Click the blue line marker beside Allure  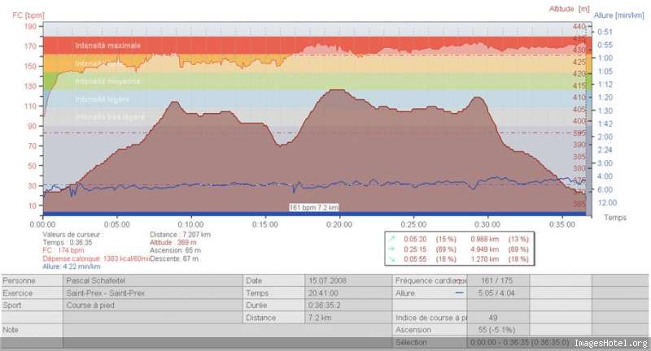pyautogui.click(x=459, y=293)
